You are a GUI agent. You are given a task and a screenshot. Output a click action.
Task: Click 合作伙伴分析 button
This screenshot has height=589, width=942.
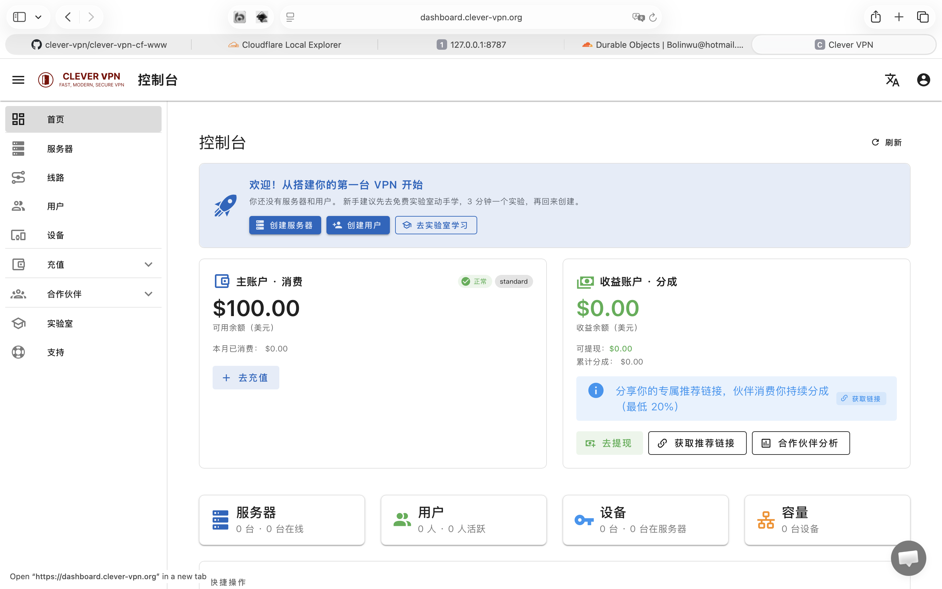(801, 443)
